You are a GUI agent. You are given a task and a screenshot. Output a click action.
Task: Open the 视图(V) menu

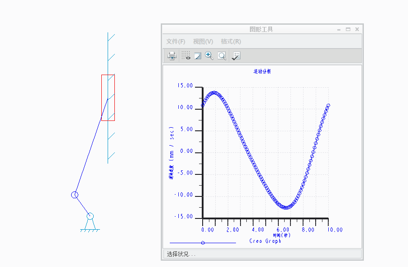203,41
